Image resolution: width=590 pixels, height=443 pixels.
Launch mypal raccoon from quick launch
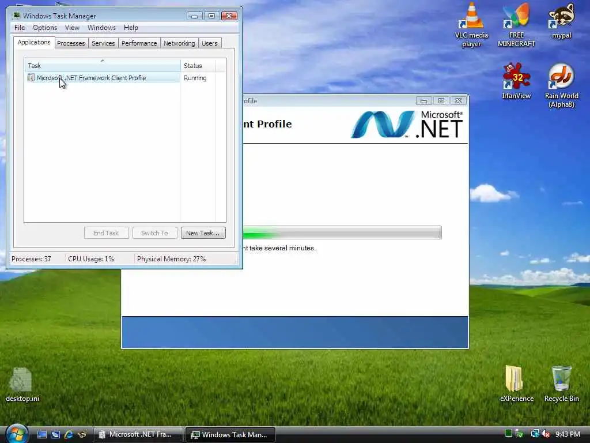pyautogui.click(x=82, y=434)
